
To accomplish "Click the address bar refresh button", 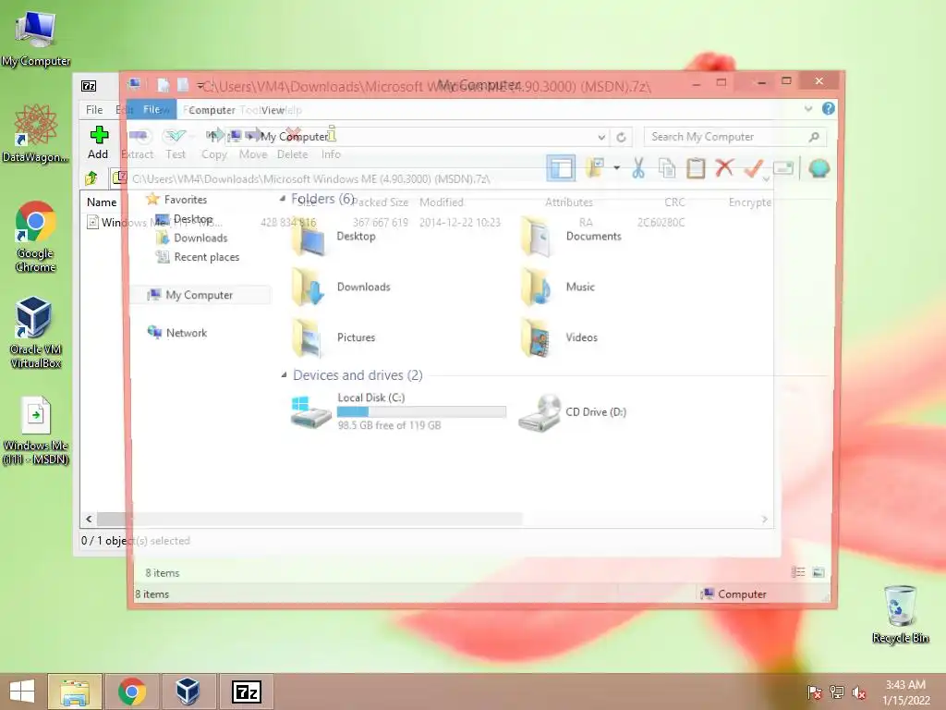I will tap(621, 137).
